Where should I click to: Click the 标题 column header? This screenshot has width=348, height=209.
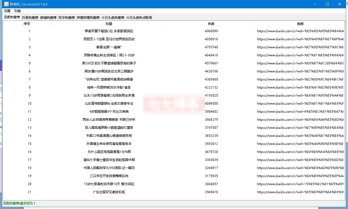click(109, 24)
